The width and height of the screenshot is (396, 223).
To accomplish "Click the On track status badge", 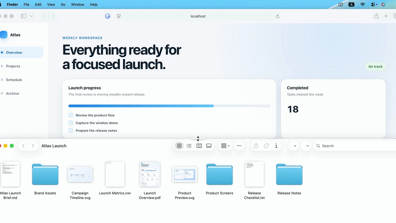I will tap(375, 67).
